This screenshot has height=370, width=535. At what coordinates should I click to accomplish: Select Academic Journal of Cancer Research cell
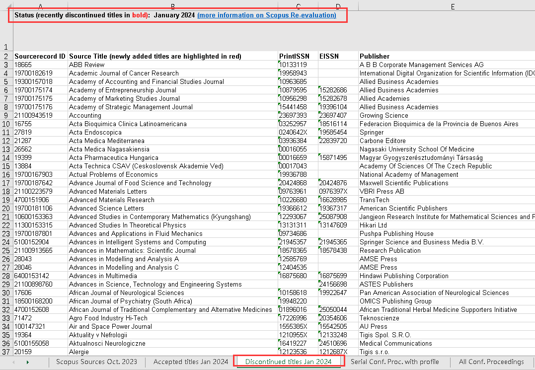[173, 74]
